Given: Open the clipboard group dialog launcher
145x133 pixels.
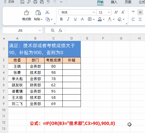Looking at the screenshot, I should point(54,23).
